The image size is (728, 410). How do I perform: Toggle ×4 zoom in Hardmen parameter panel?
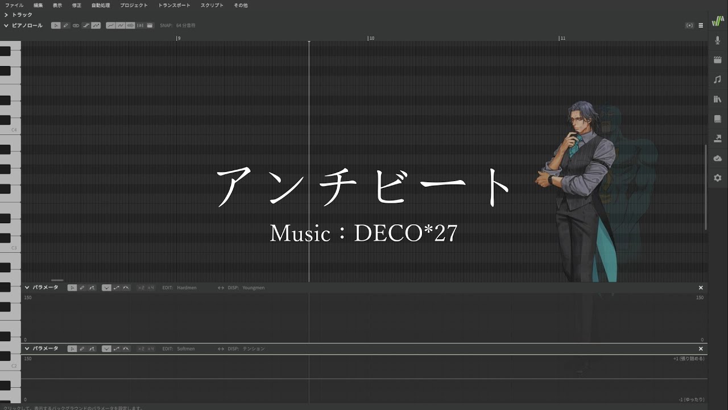[x=151, y=288]
